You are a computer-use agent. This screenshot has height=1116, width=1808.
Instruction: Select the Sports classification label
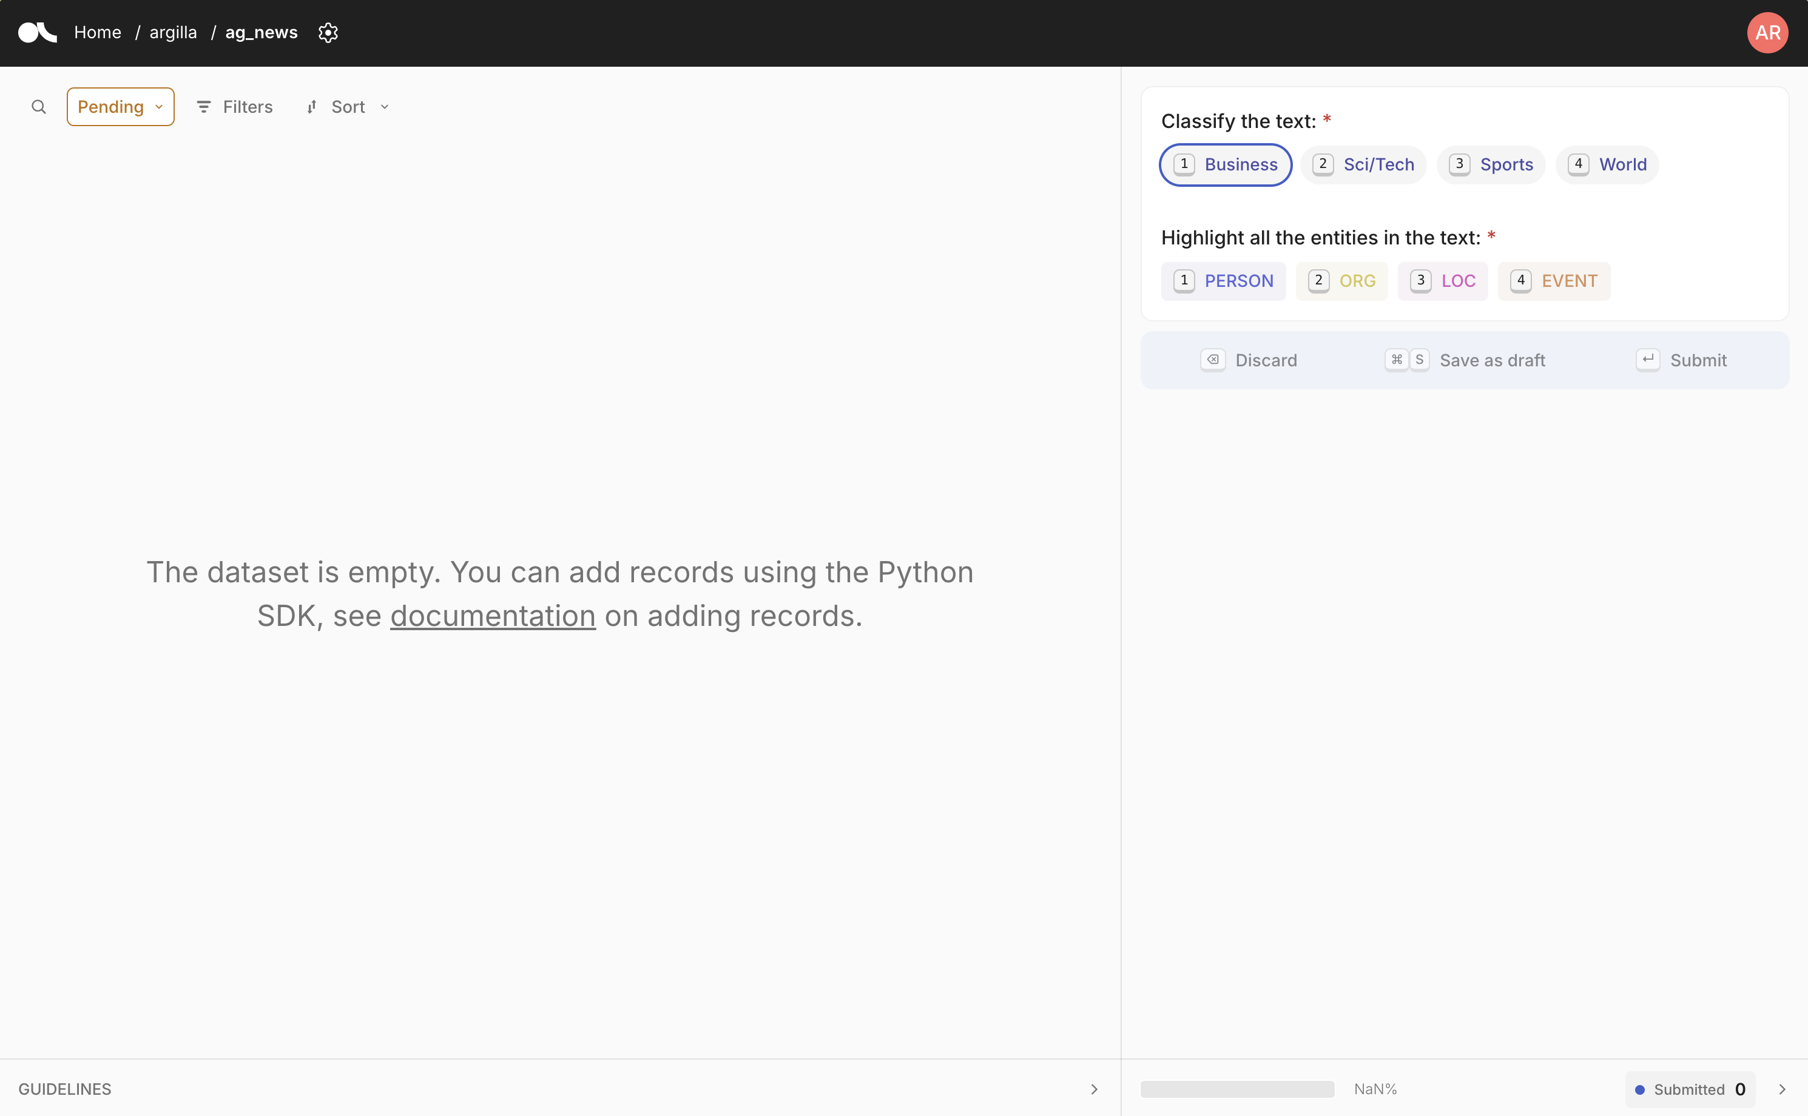1490,164
